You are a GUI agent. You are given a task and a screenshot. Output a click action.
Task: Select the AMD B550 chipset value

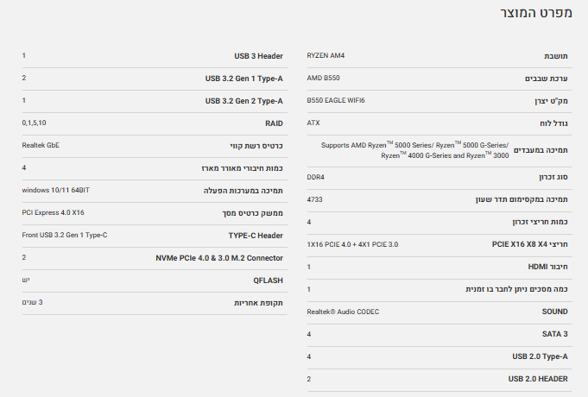323,79
